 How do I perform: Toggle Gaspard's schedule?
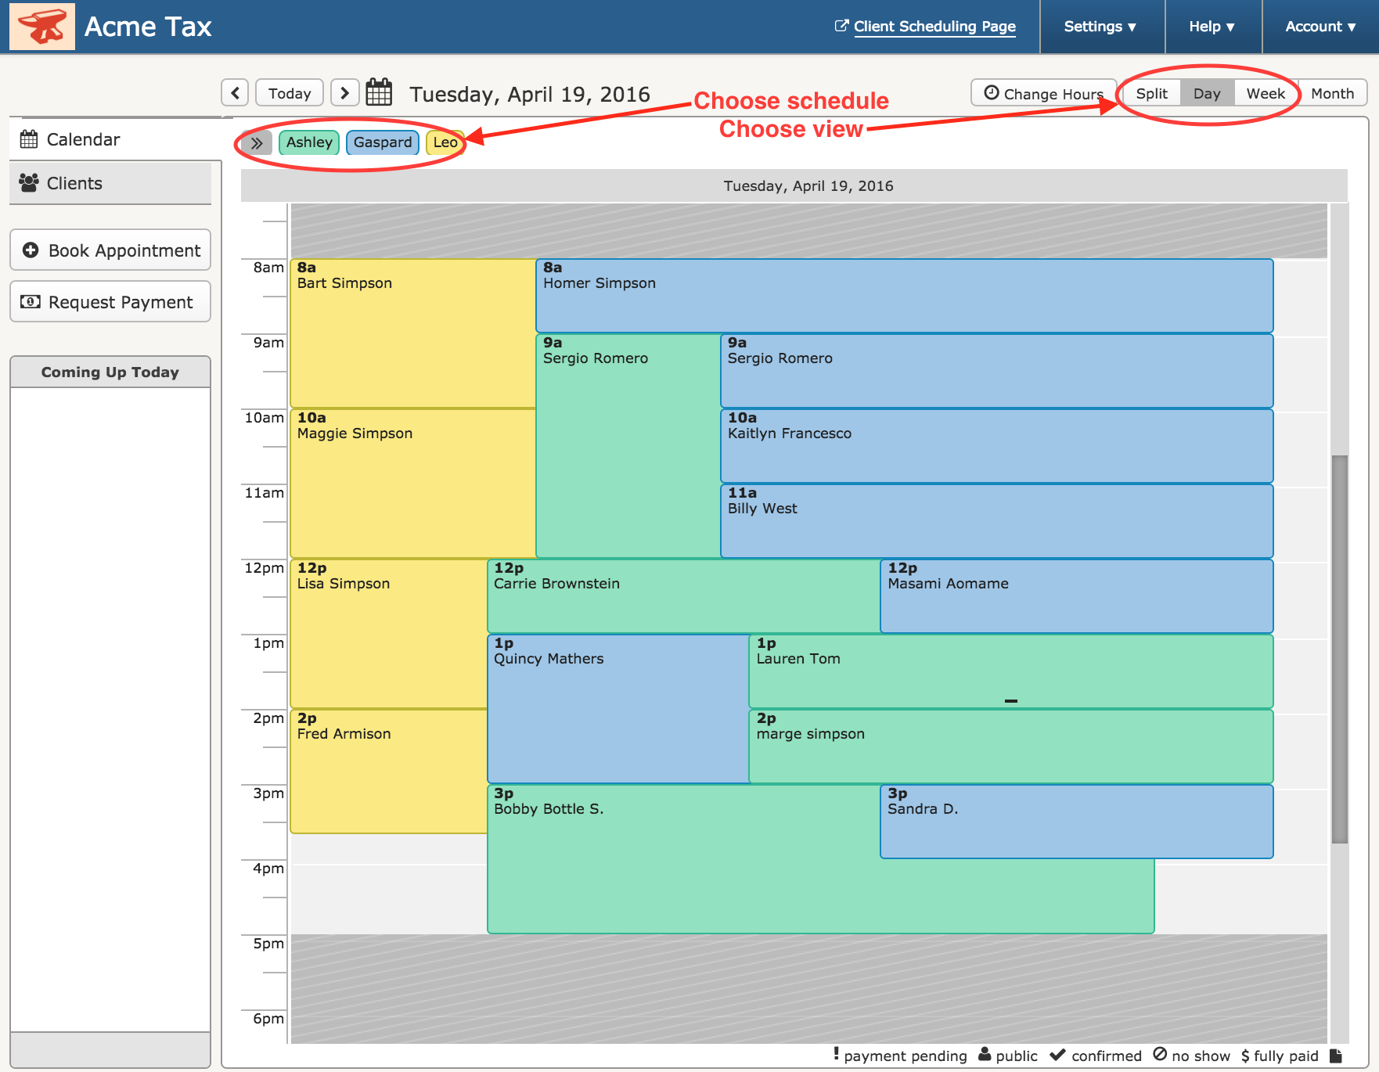(383, 142)
